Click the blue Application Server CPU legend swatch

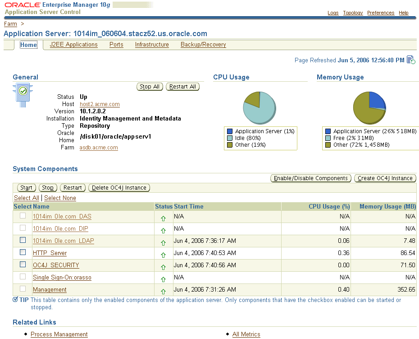[x=229, y=131]
